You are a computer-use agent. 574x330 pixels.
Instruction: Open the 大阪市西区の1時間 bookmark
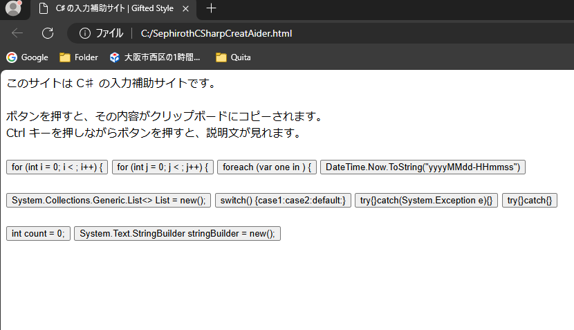point(155,57)
